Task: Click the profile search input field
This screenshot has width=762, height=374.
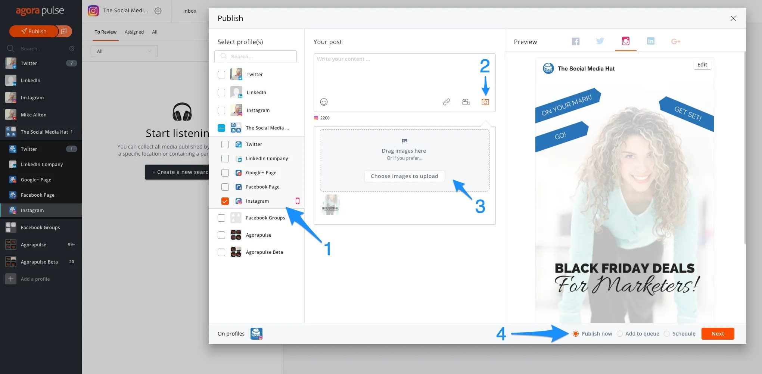Action: coord(256,56)
